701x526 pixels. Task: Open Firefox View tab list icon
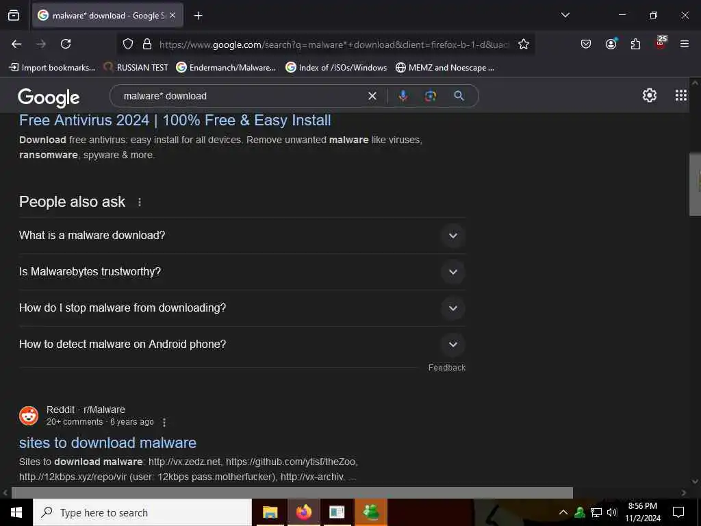[14, 15]
